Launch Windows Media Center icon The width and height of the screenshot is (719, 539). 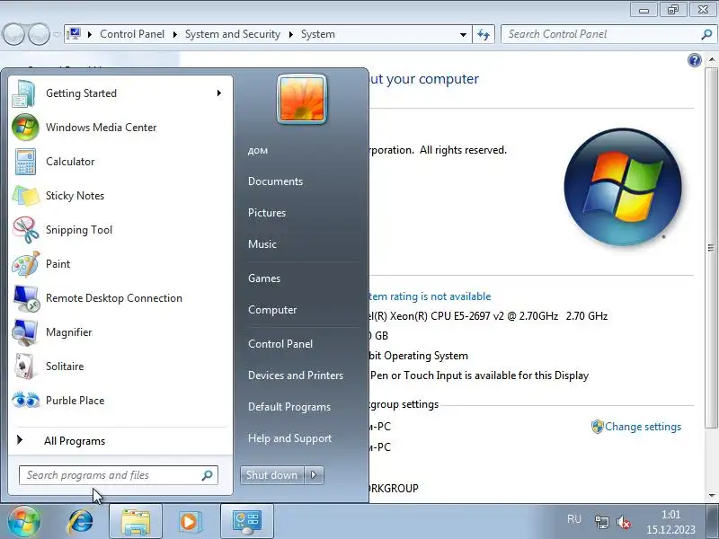pos(25,128)
